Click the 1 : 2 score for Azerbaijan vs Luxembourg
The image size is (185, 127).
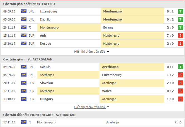(170, 75)
